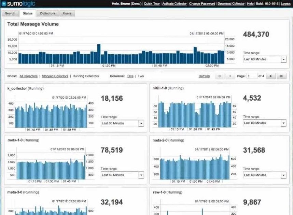Click the Build 16.0-1015 text
Image resolution: width=293 pixels, height=215 pixels.
click(x=267, y=3)
